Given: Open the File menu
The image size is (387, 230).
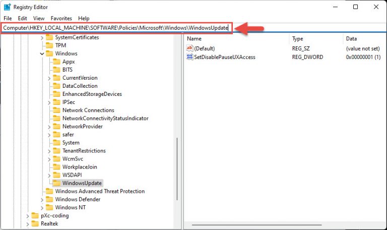Looking at the screenshot, I should tap(8, 18).
